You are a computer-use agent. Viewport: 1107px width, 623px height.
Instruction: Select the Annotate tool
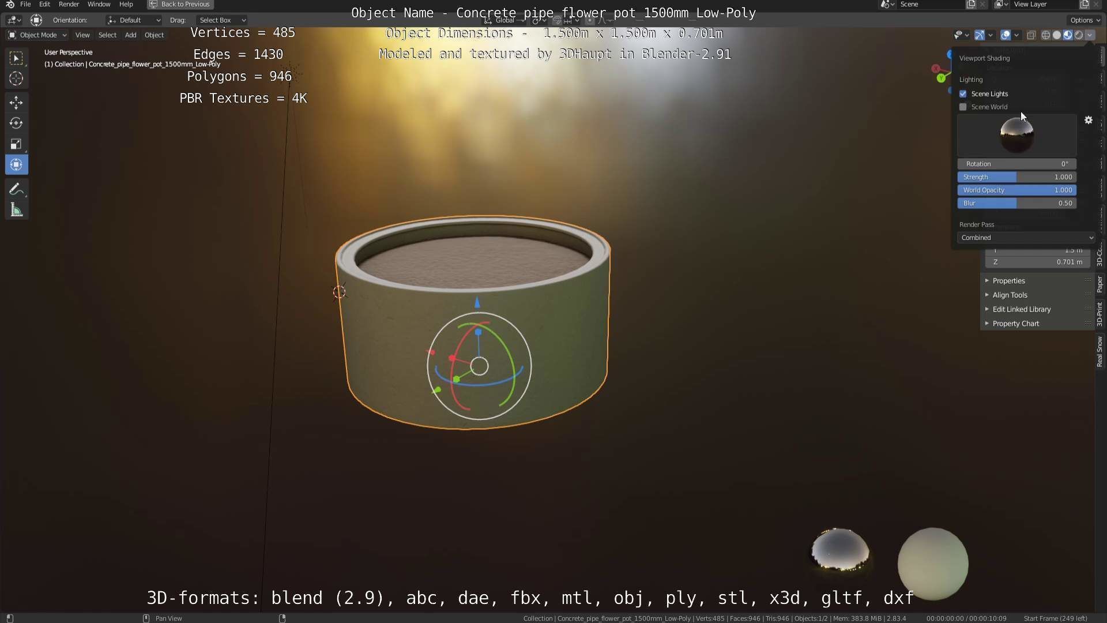16,189
